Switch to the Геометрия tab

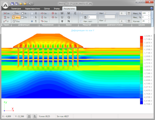(16, 9)
